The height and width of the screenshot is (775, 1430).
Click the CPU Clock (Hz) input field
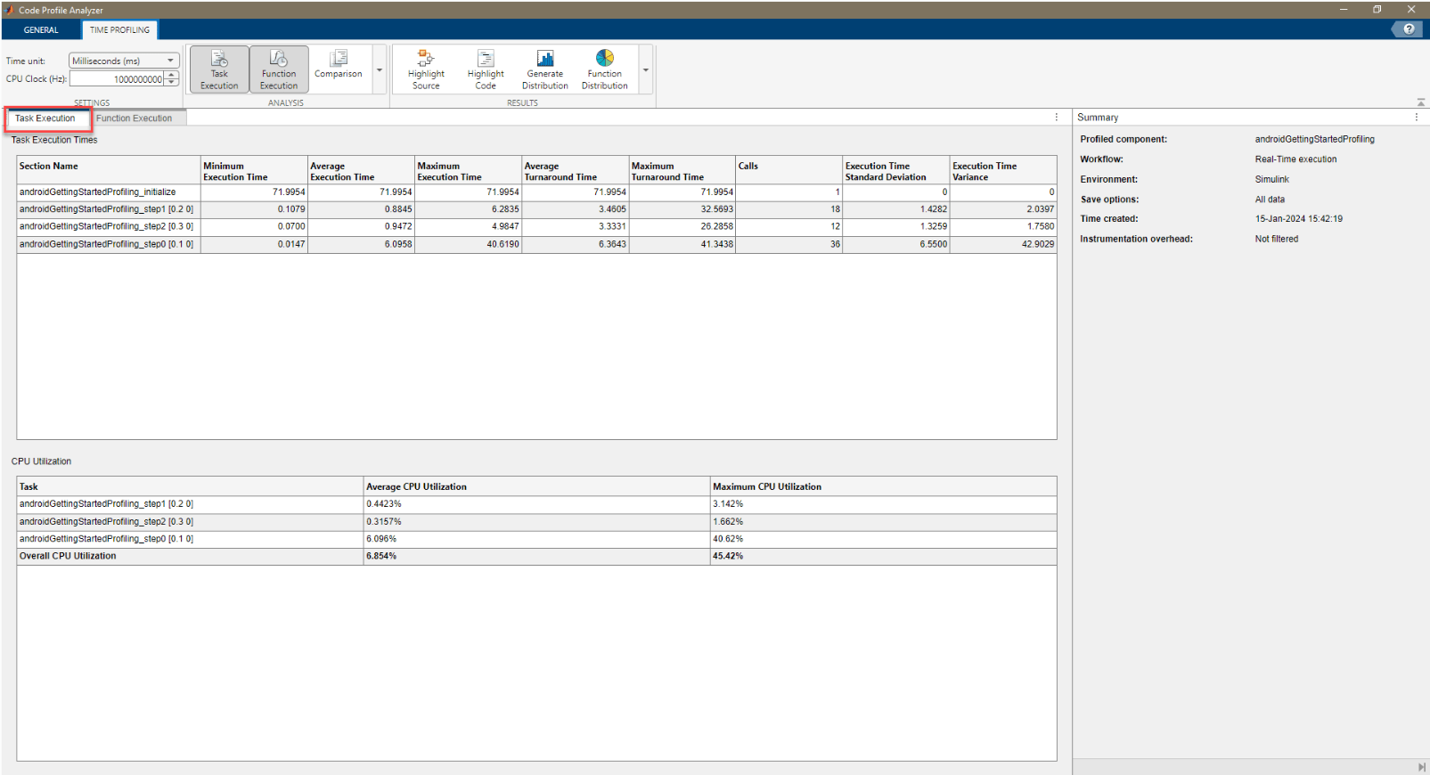coord(117,79)
